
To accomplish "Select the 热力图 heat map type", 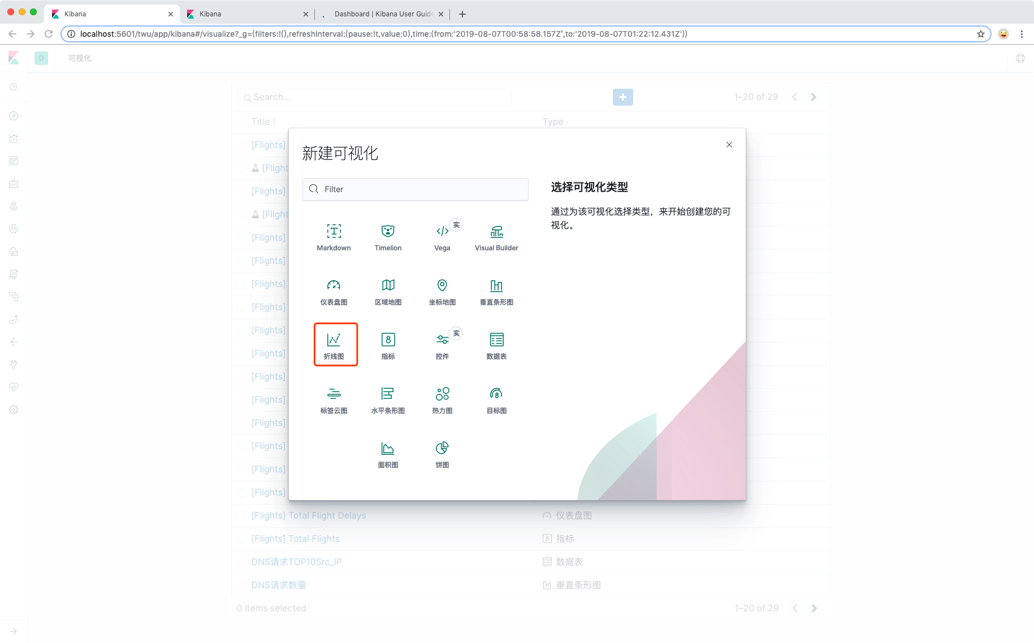I will (442, 400).
